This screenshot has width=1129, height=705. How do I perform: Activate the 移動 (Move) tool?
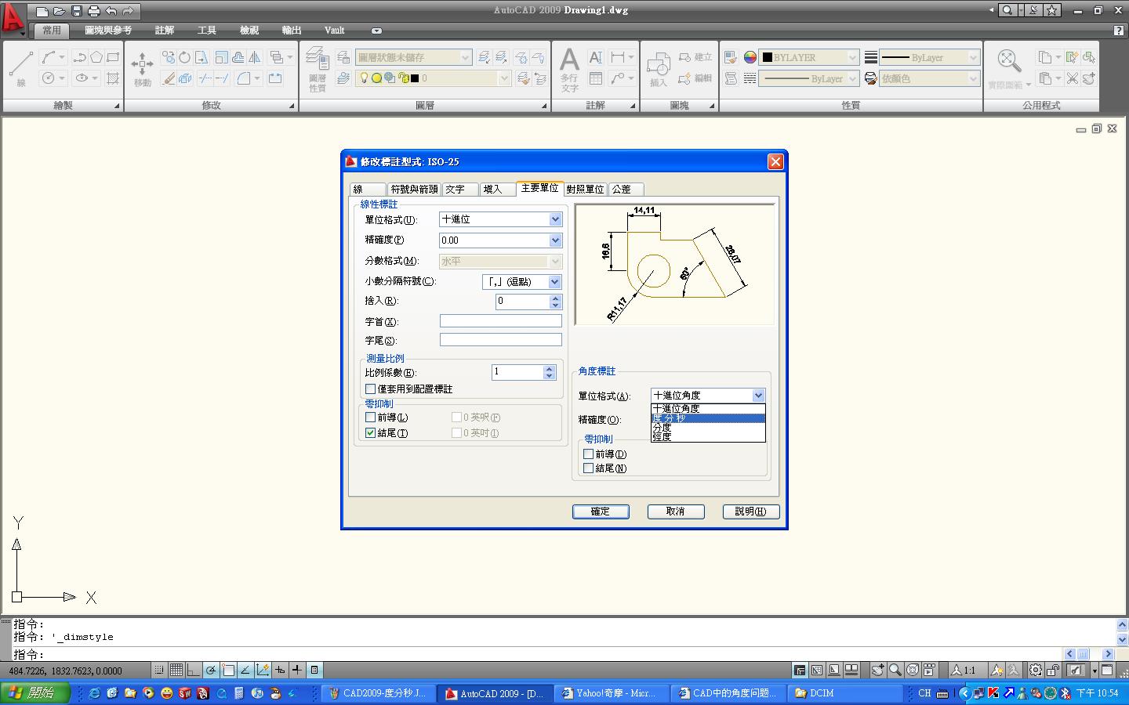click(141, 63)
